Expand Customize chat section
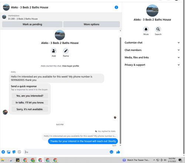This screenshot has height=163, width=185. pyautogui.click(x=152, y=43)
